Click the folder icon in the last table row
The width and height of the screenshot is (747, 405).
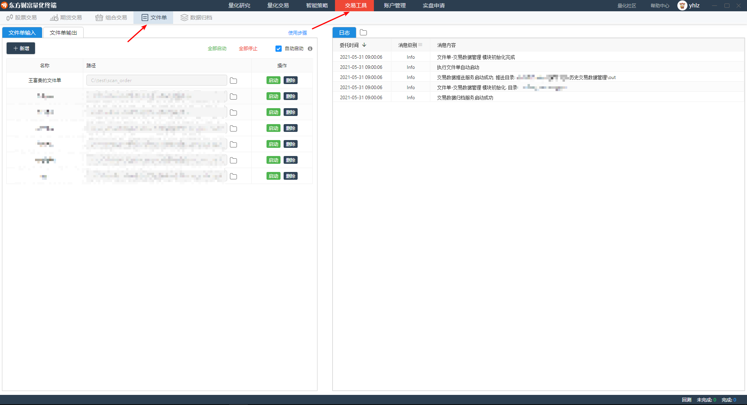[233, 176]
